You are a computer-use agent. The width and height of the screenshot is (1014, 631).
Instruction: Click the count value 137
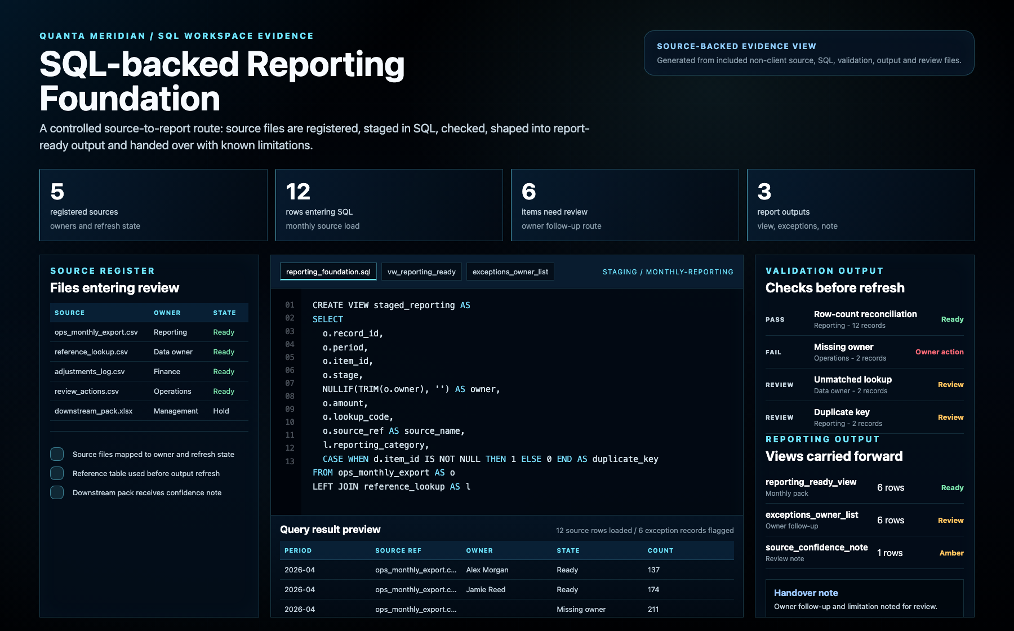[653, 570]
